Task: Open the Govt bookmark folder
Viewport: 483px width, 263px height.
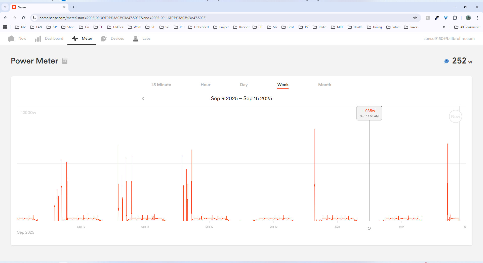Action: coord(288,27)
